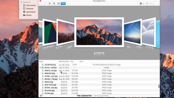Screen dimensions: 174x98
Task: Go back with the left chevron button
Action: click(x=41, y=4)
